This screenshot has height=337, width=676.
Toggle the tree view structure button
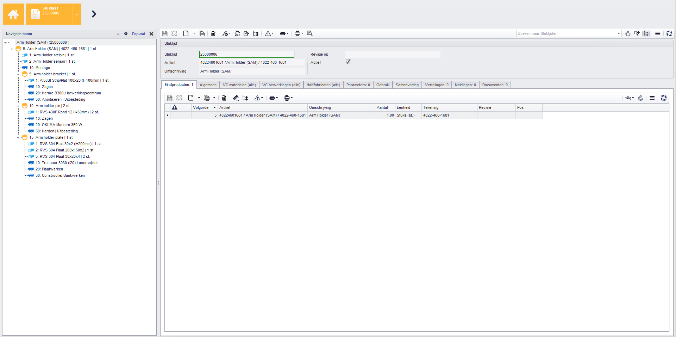(x=646, y=33)
